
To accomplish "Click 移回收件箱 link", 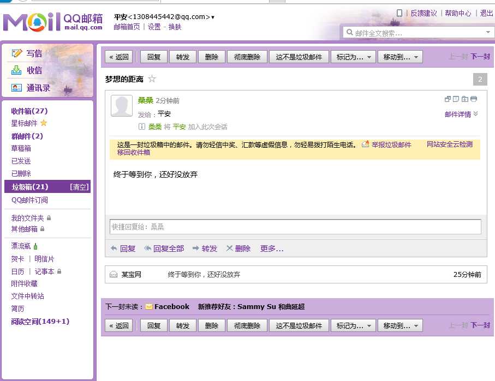I will point(134,152).
